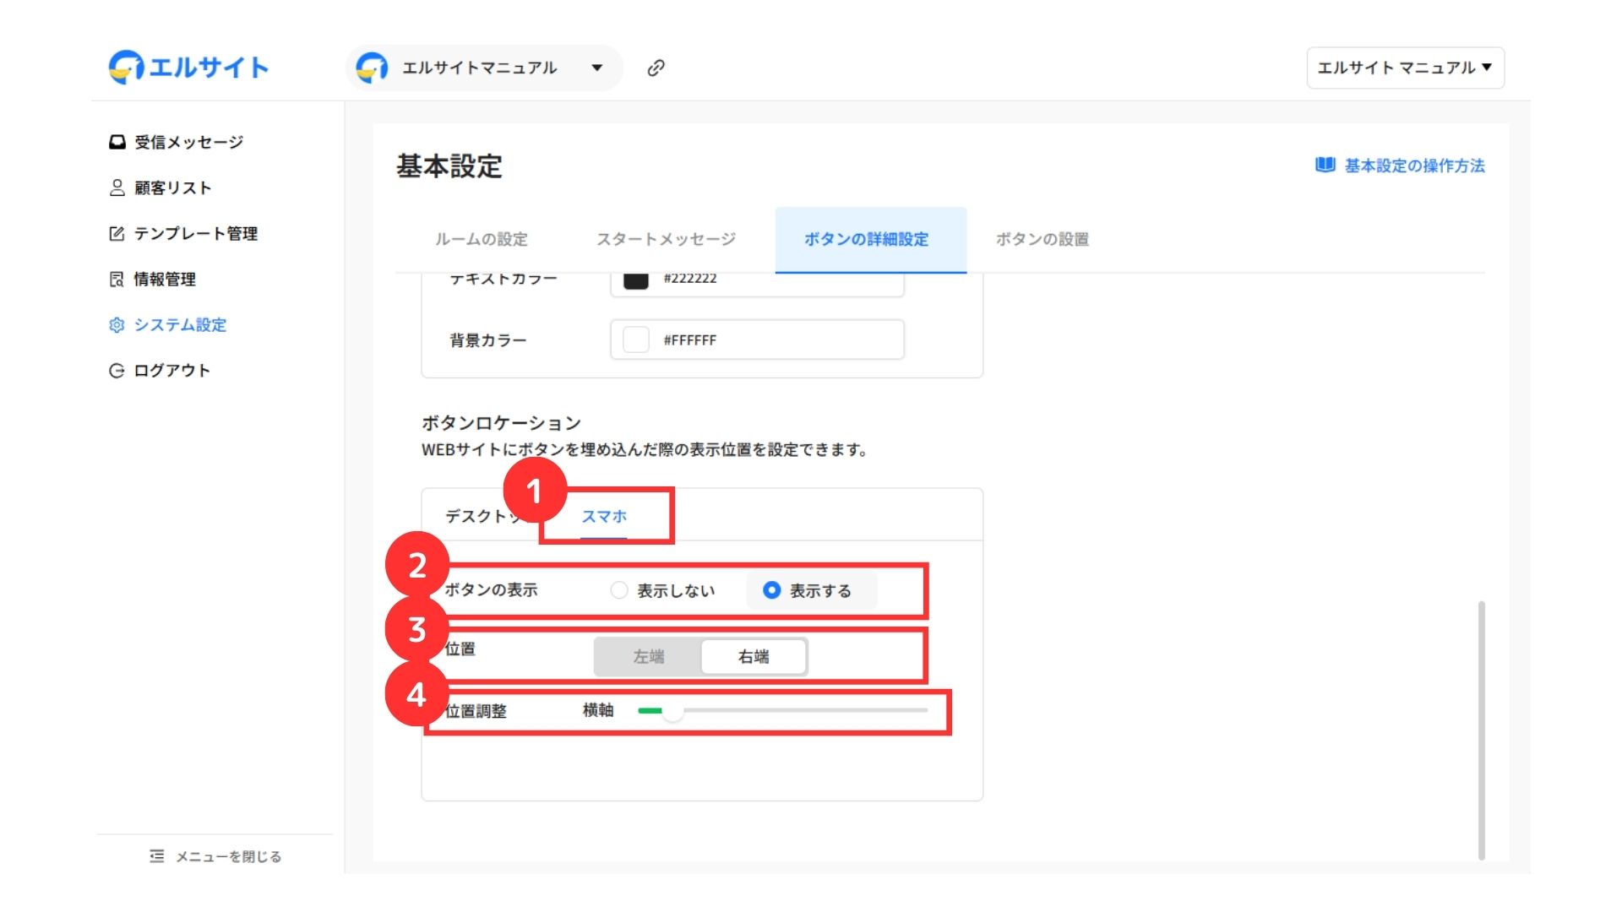Open the 基本設定の操作方法 help link

click(1414, 166)
